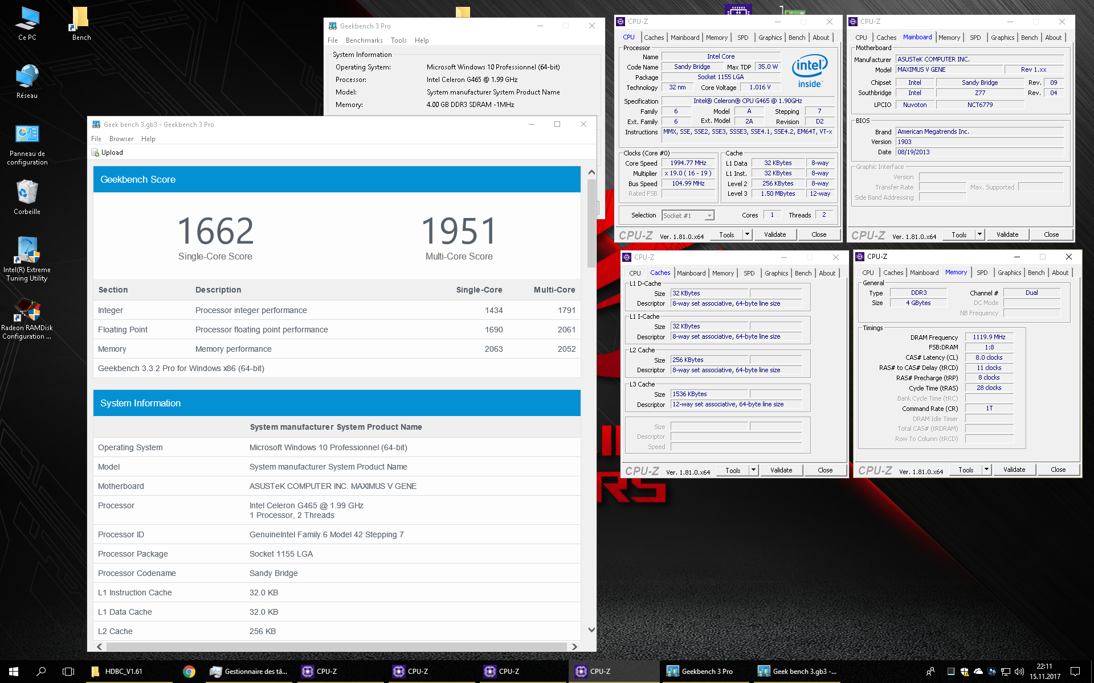Image resolution: width=1094 pixels, height=683 pixels.
Task: Click the Memory row in results table
Action: [x=337, y=349]
